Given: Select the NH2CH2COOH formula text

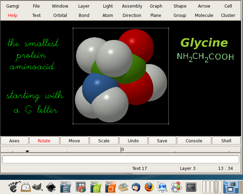Looking at the screenshot, I should coord(205,57).
